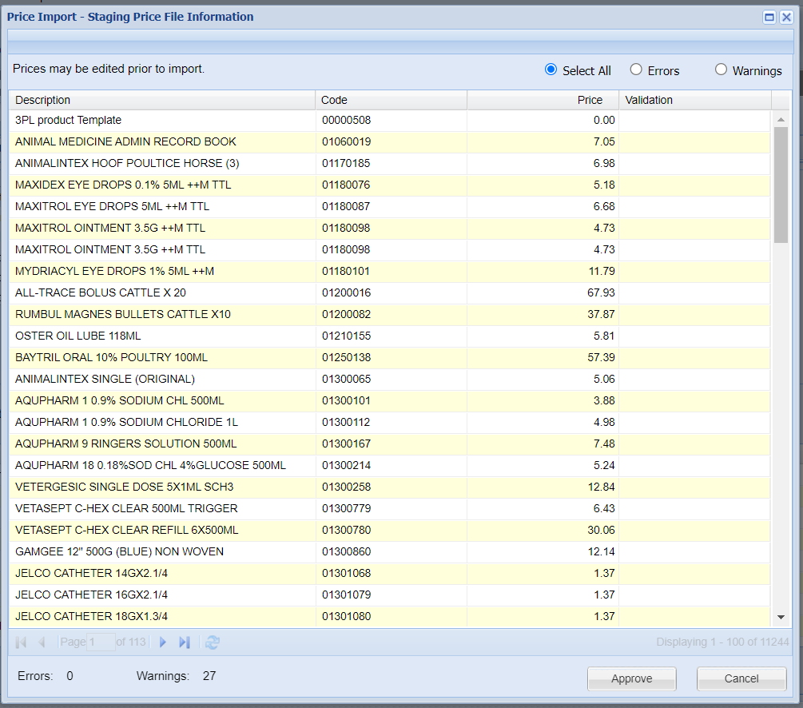This screenshot has height=708, width=803.
Task: Click code cell 01060019
Action: coord(392,142)
